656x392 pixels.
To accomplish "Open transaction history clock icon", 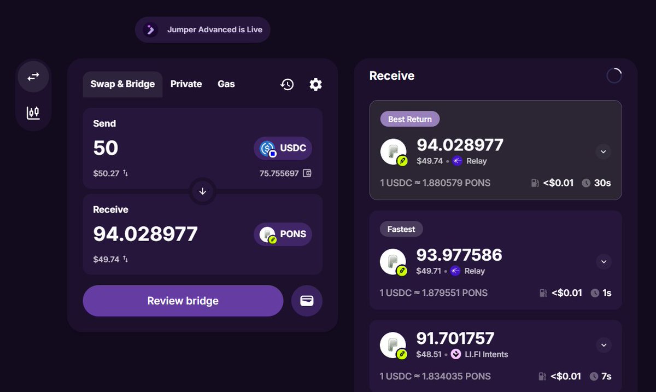I will (287, 84).
